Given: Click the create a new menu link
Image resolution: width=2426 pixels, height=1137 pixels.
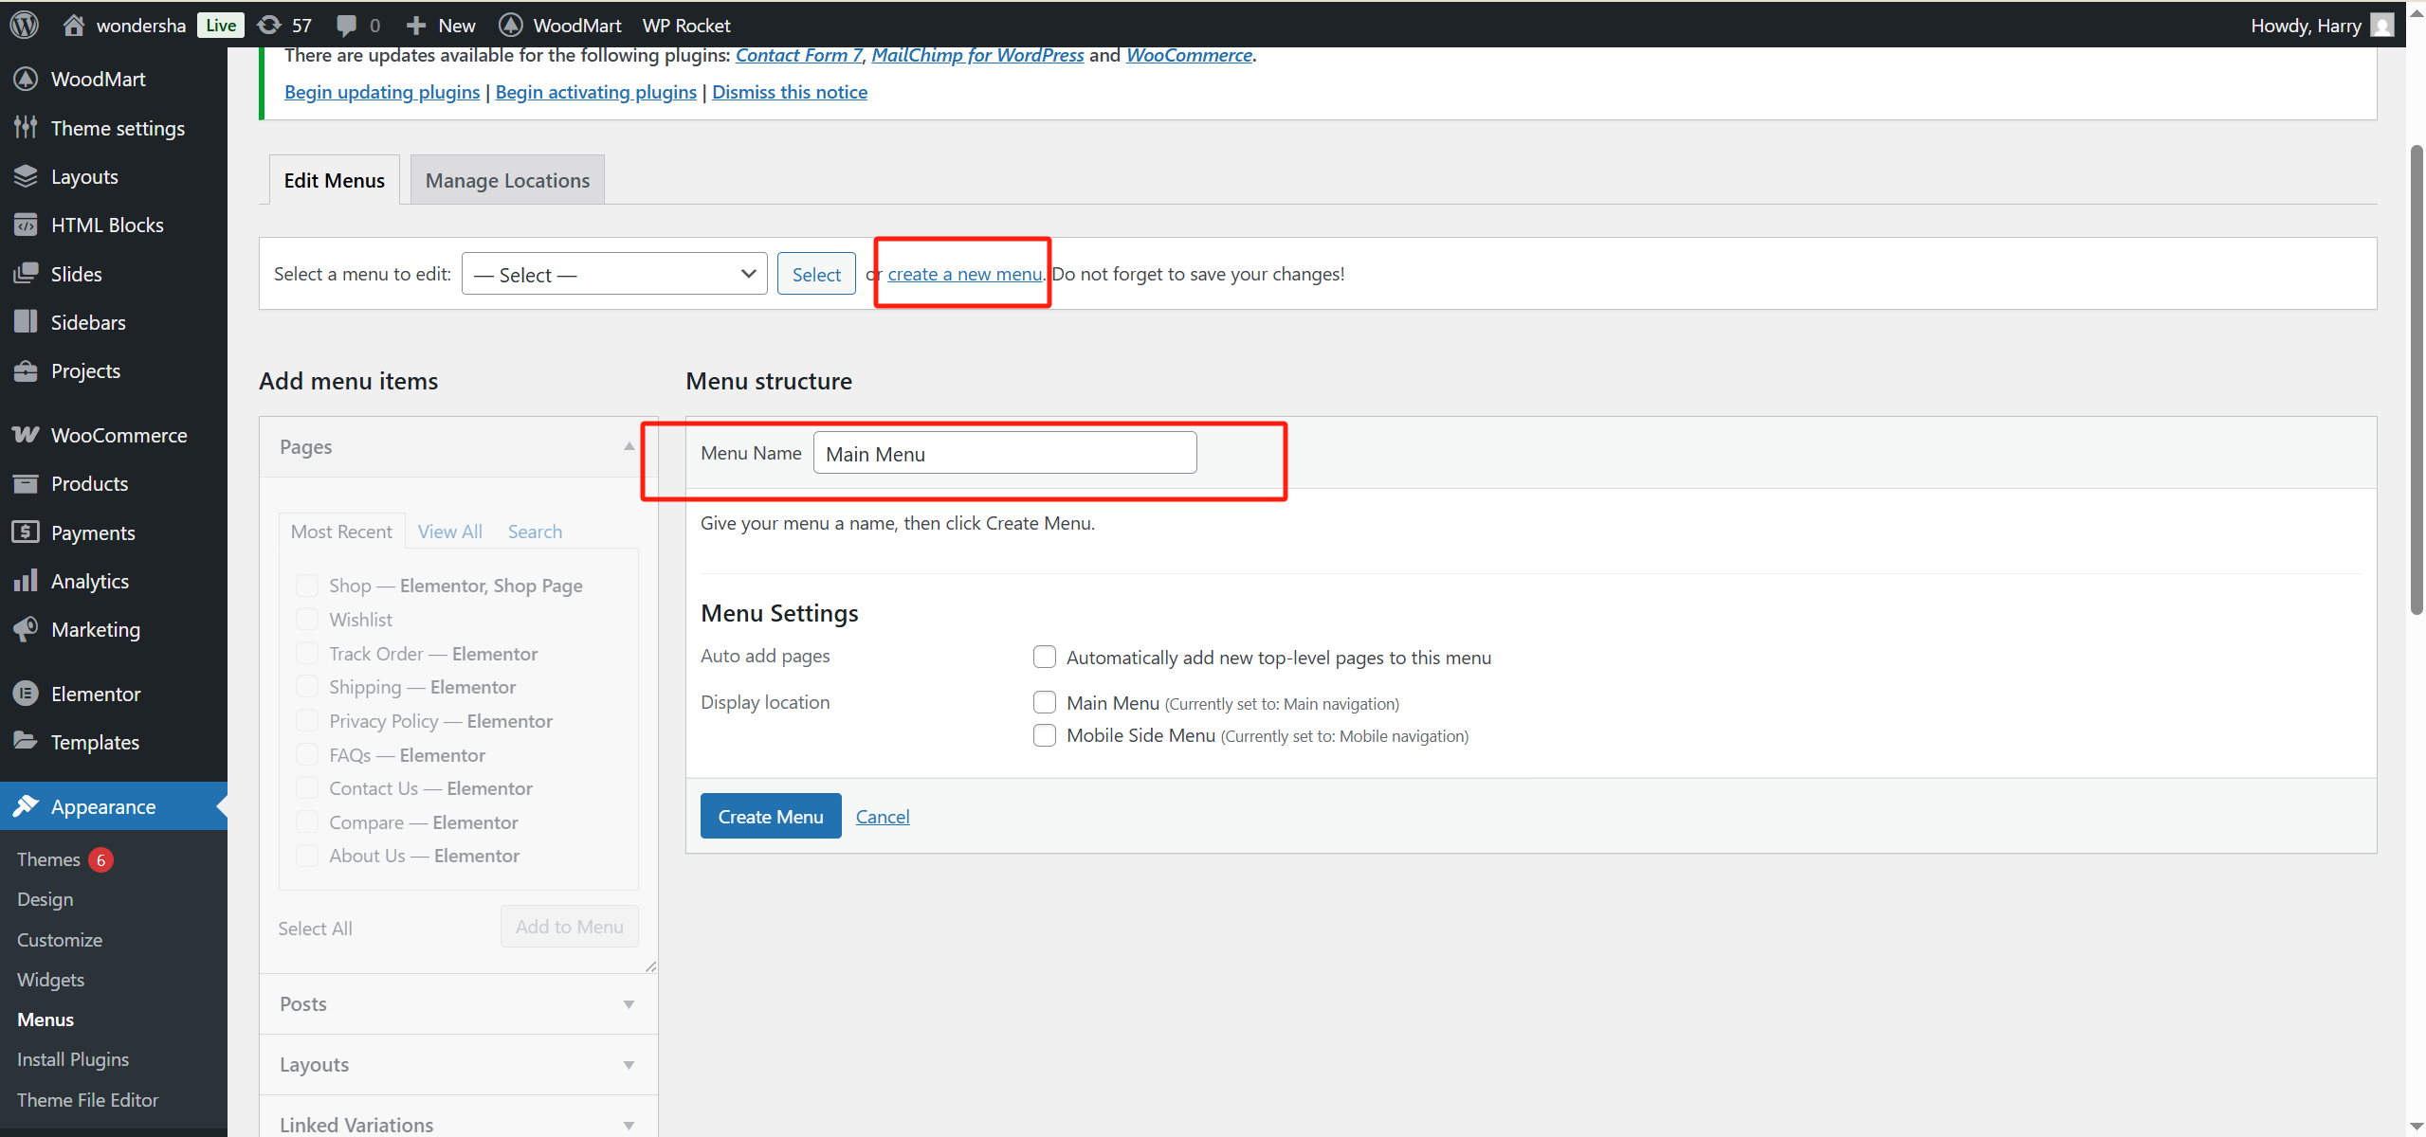Looking at the screenshot, I should pyautogui.click(x=964, y=274).
